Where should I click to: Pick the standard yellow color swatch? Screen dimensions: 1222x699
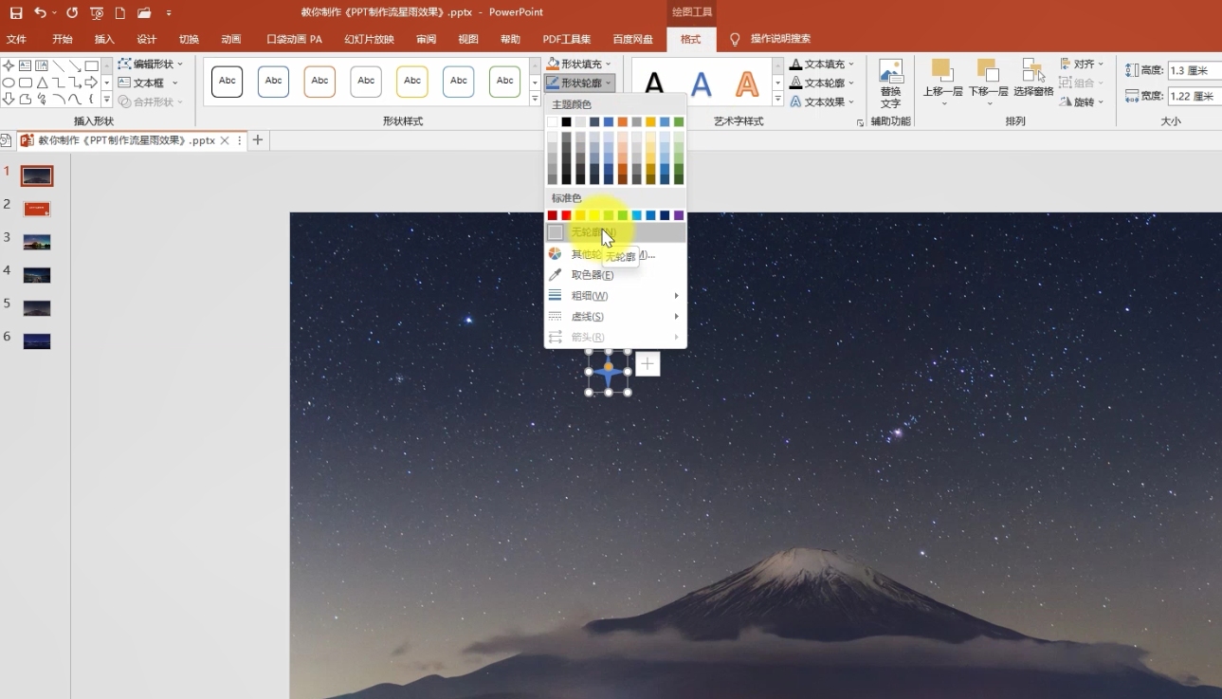coord(594,215)
